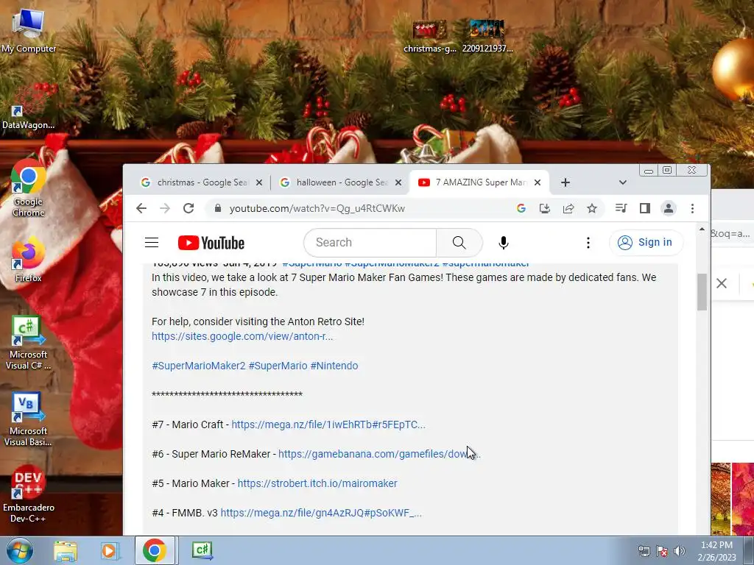Viewport: 754px width, 565px height.
Task: Open My Computer desktop icon
Action: point(29,29)
